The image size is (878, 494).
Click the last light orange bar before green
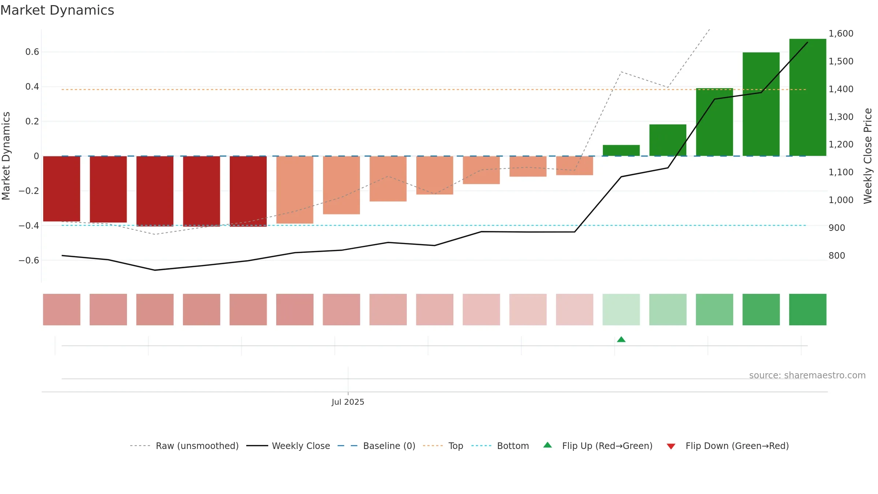pos(575,166)
